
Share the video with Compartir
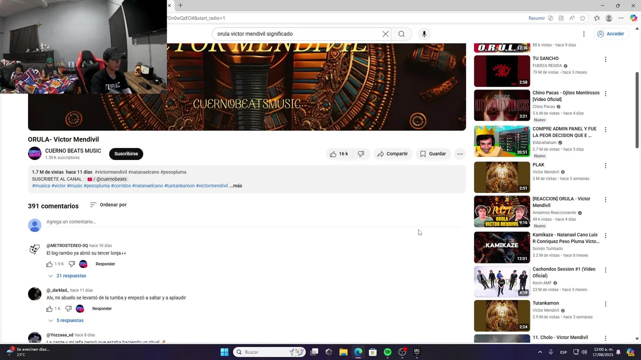pos(393,154)
